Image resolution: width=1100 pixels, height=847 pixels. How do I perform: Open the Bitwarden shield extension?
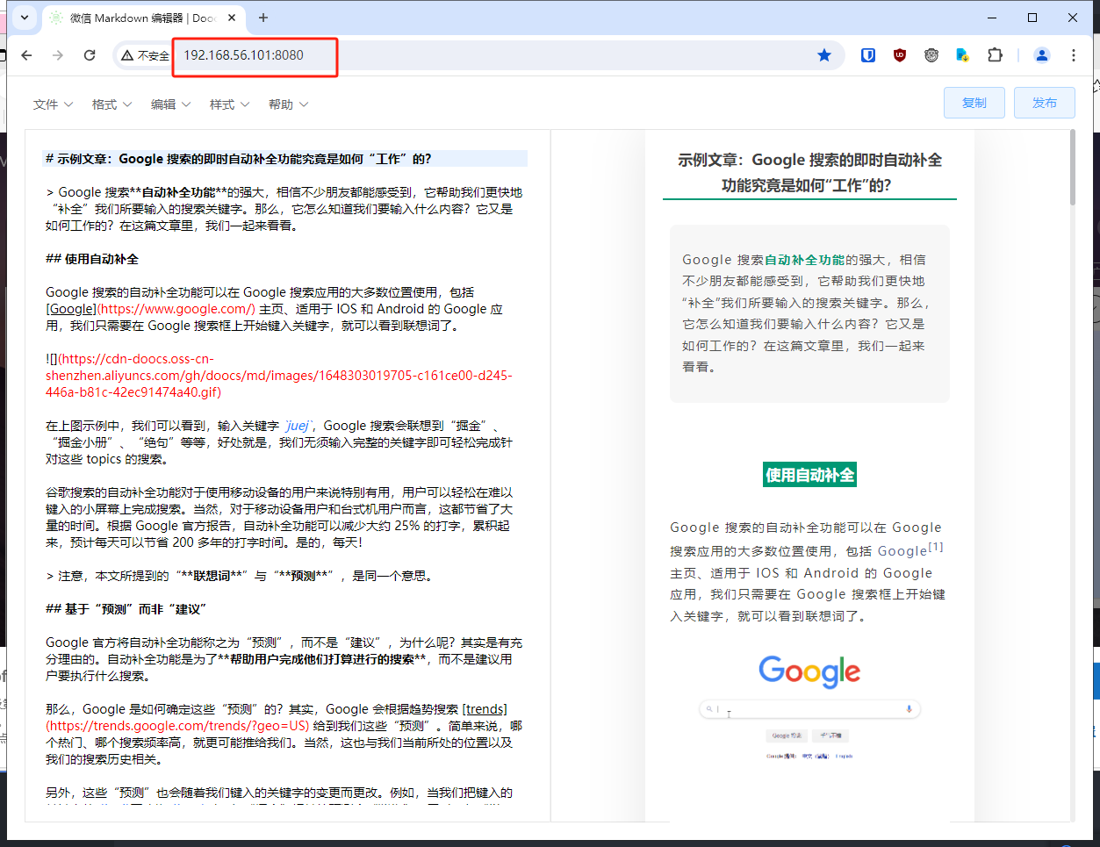coord(868,55)
